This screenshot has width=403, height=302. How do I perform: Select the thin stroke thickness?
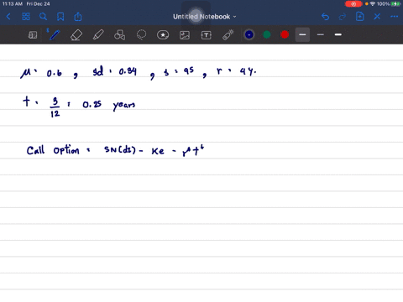coord(321,34)
